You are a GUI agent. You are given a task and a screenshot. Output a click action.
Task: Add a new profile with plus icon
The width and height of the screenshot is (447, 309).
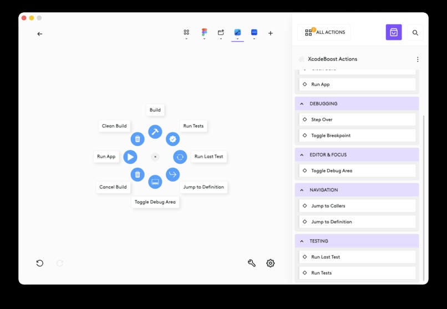(271, 33)
